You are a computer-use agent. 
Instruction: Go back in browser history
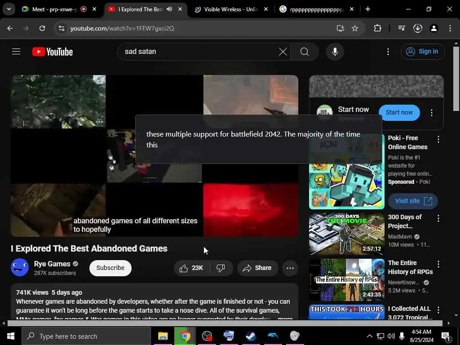coord(10,28)
